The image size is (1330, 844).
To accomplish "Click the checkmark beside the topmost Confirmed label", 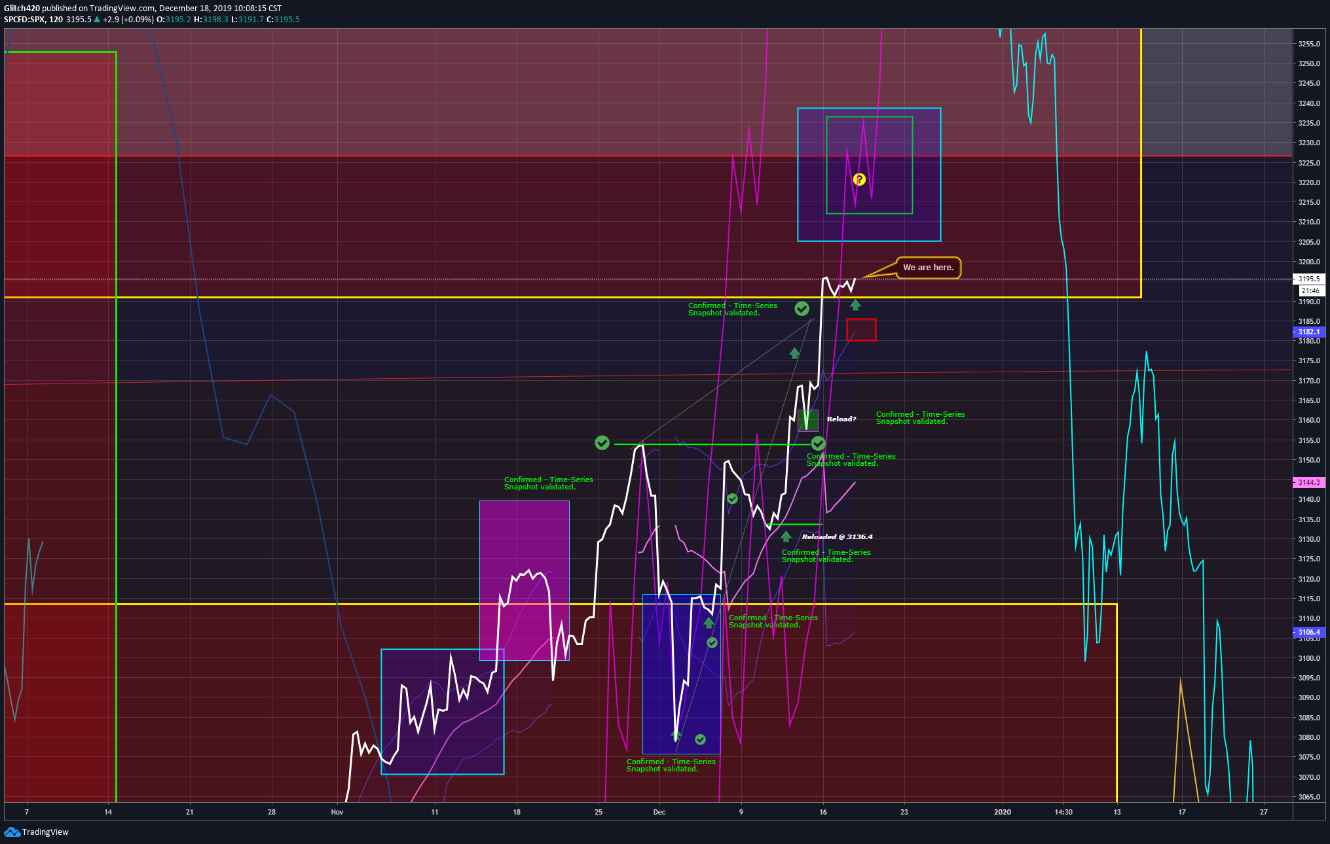I will (x=802, y=308).
